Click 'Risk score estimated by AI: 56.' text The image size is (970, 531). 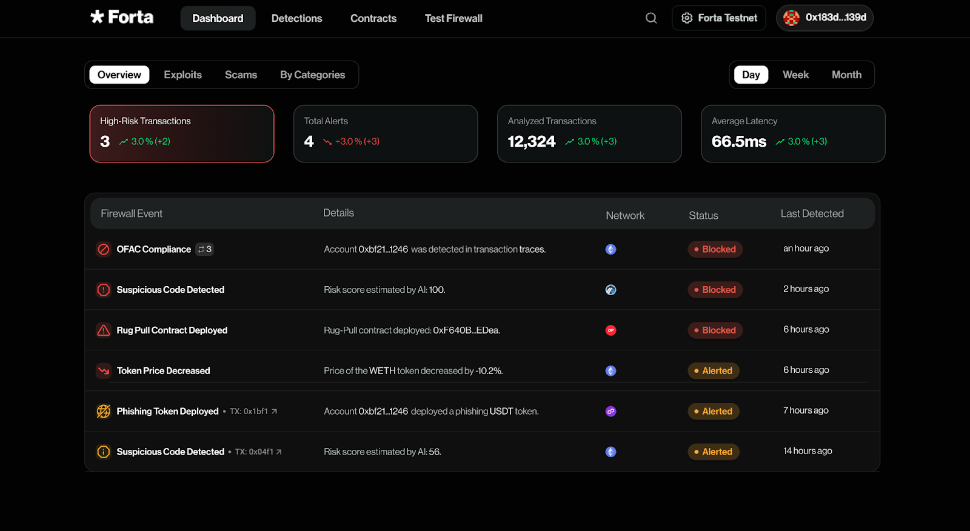coord(383,452)
